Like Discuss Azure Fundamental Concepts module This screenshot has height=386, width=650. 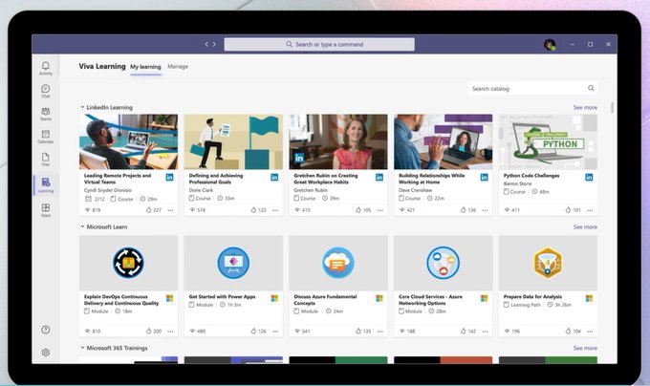point(358,331)
